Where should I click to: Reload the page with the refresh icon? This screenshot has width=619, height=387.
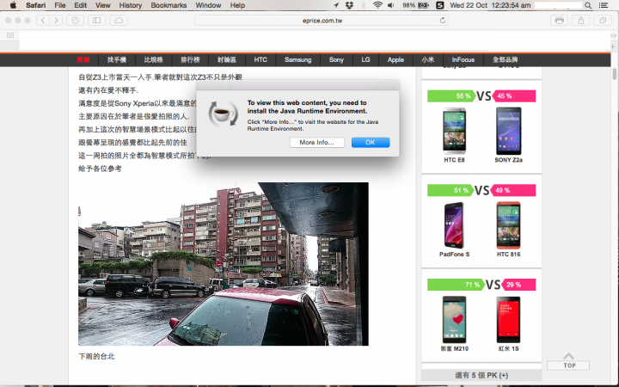443,20
